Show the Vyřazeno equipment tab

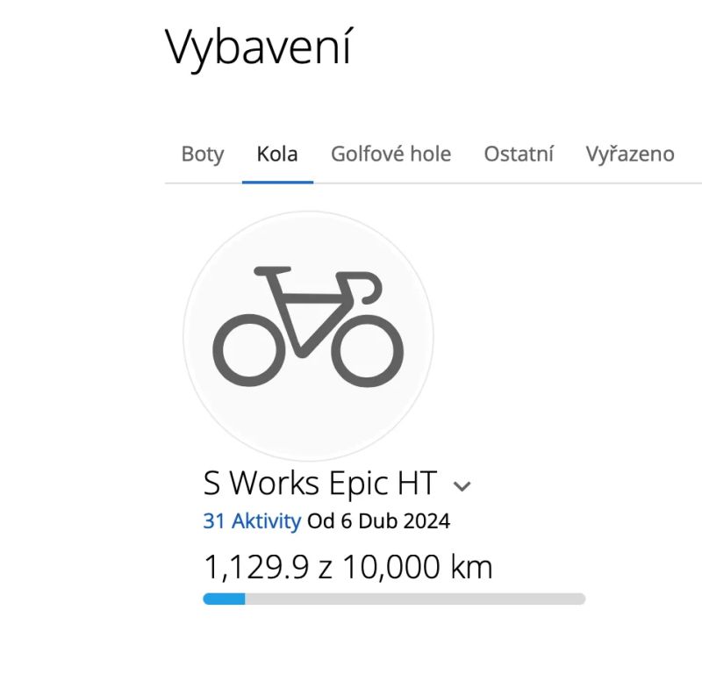[630, 154]
